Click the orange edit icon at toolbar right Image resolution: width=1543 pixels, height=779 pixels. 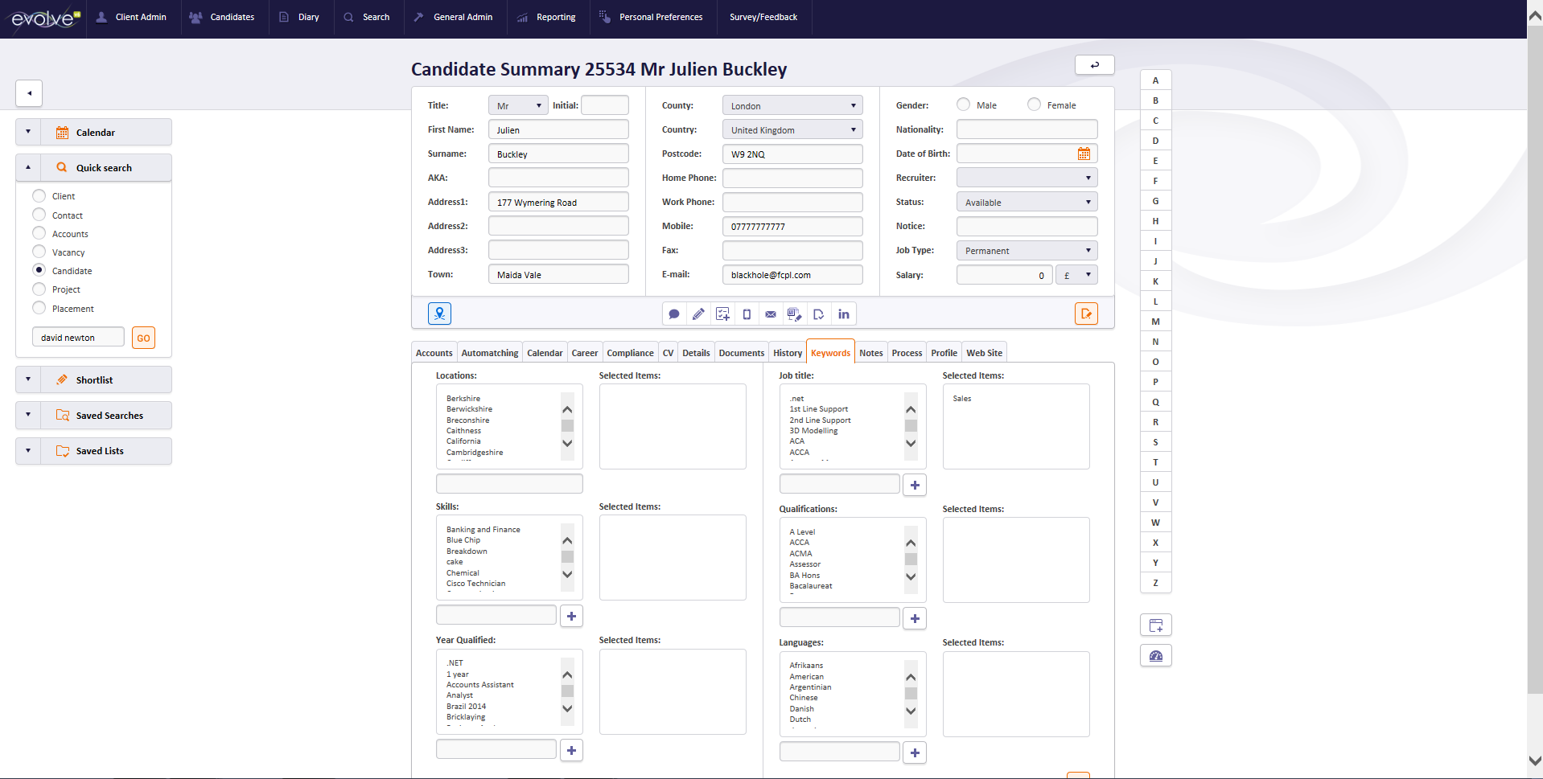point(1086,314)
